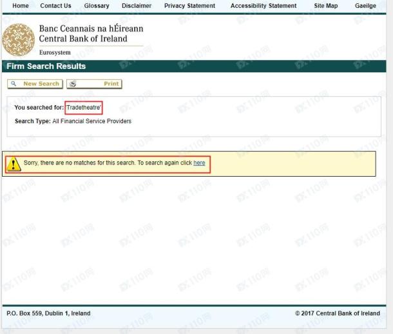393x334 pixels.
Task: Switch language to Gaeilge
Action: click(x=365, y=6)
